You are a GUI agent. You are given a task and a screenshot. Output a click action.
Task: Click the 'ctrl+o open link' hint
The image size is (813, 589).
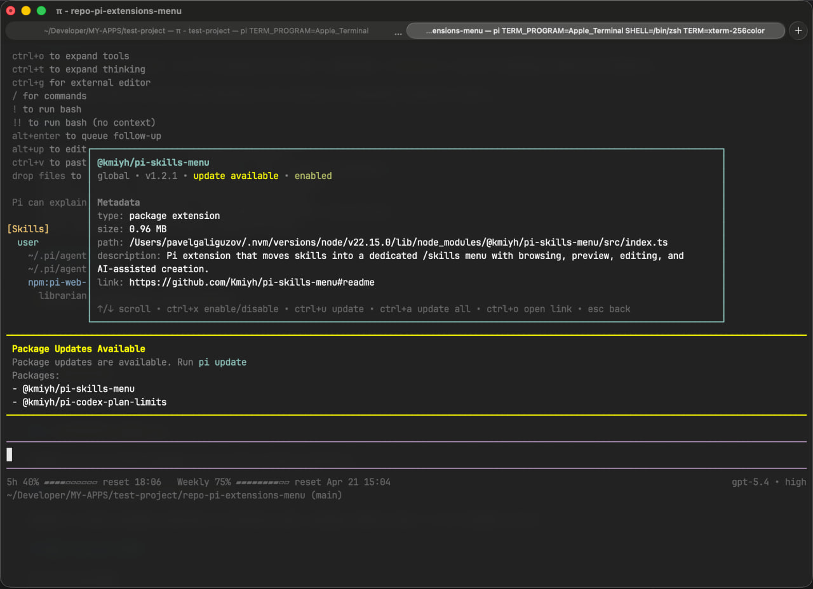529,309
